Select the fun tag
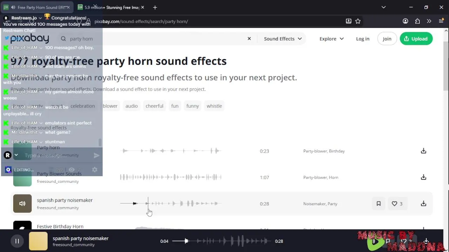Viewport: 449px width, 252px height. (175, 106)
